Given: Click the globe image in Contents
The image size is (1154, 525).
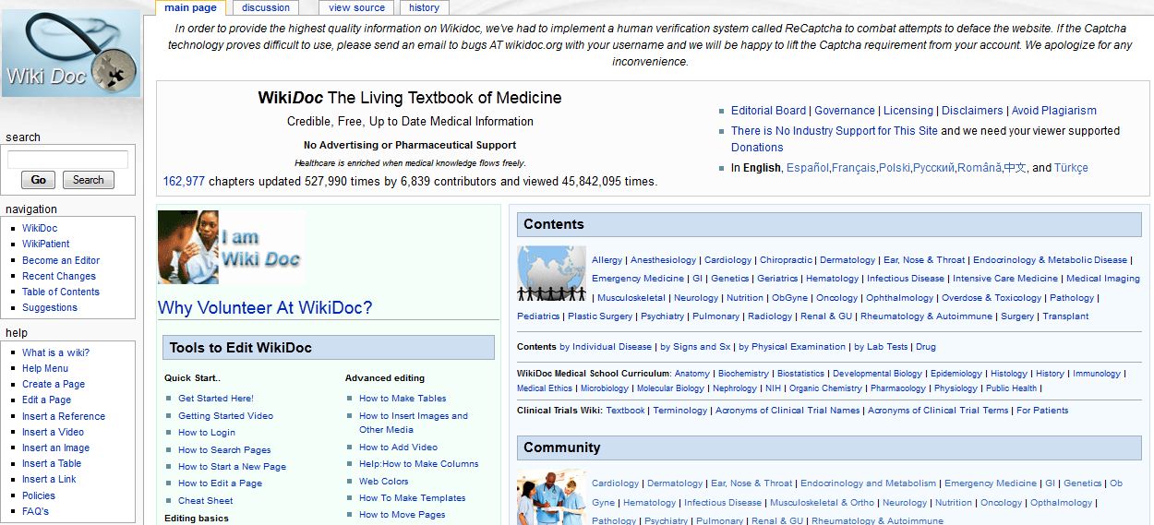Looking at the screenshot, I should pos(551,273).
